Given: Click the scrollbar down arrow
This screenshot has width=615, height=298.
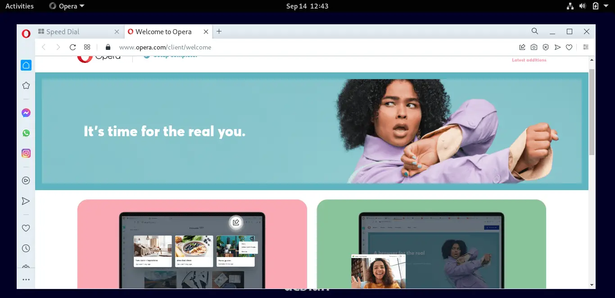Looking at the screenshot, I should click(x=592, y=285).
